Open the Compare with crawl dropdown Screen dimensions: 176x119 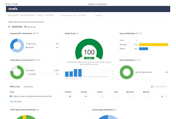coord(73,15)
